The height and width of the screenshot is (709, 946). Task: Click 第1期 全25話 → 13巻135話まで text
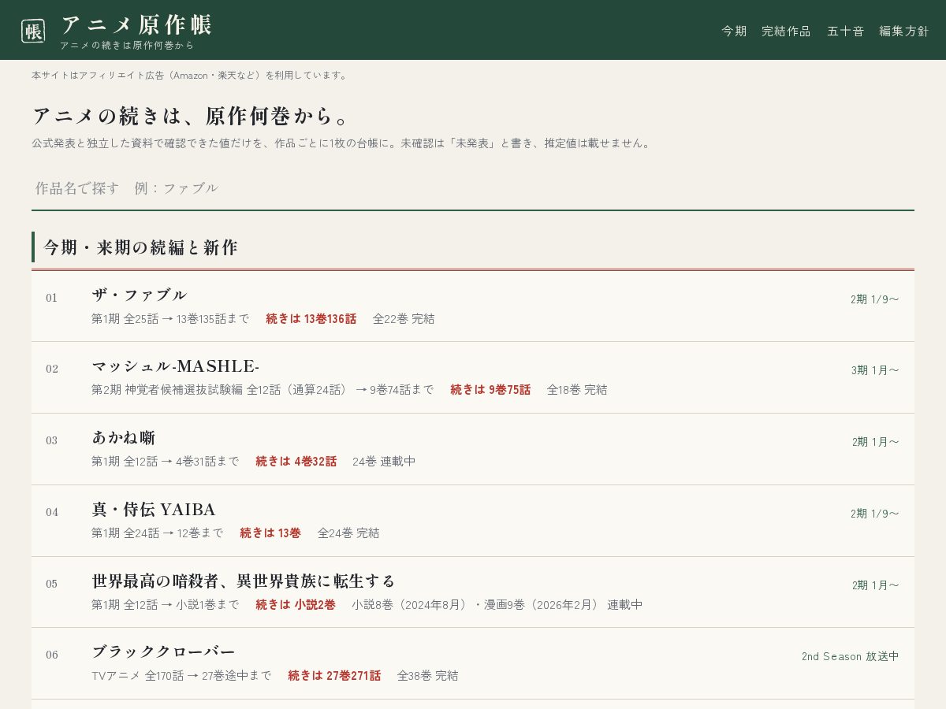[170, 319]
